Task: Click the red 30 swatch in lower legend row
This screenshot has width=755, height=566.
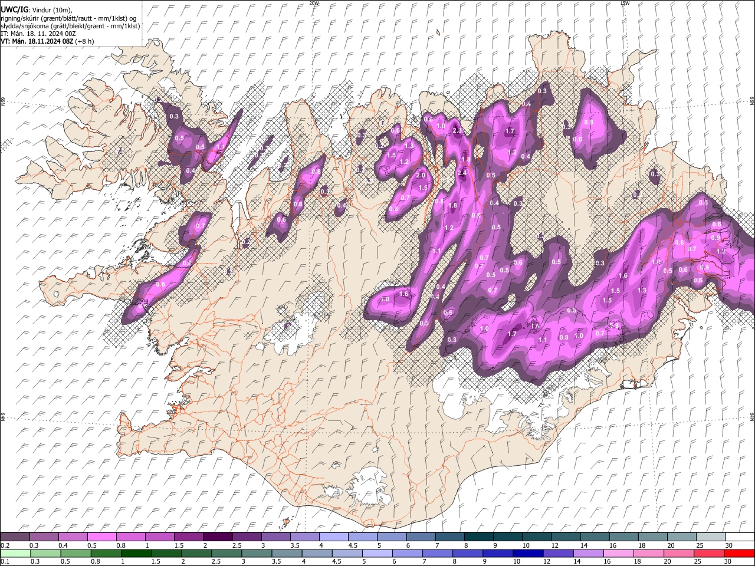Action: click(x=740, y=553)
